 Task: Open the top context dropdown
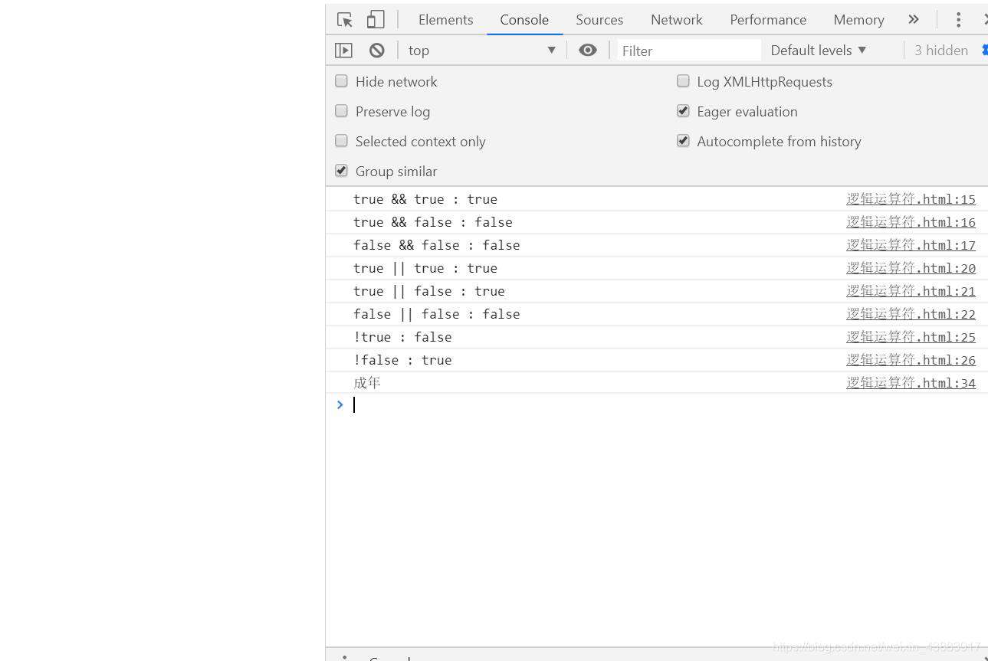481,51
